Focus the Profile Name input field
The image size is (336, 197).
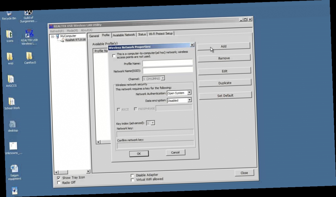click(x=167, y=62)
